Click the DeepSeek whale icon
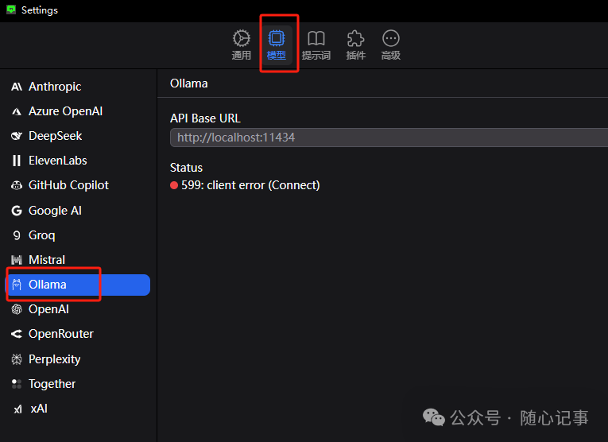The image size is (608, 442). coord(16,136)
